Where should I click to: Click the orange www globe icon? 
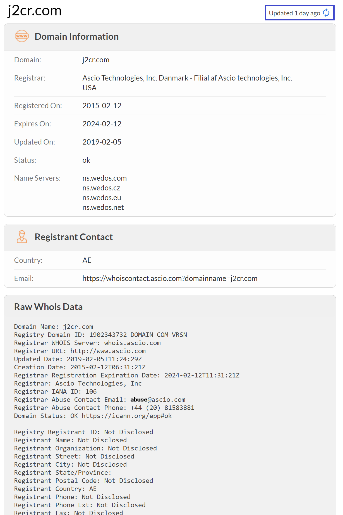pyautogui.click(x=21, y=36)
